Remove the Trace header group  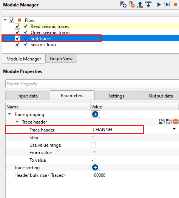[176, 122]
